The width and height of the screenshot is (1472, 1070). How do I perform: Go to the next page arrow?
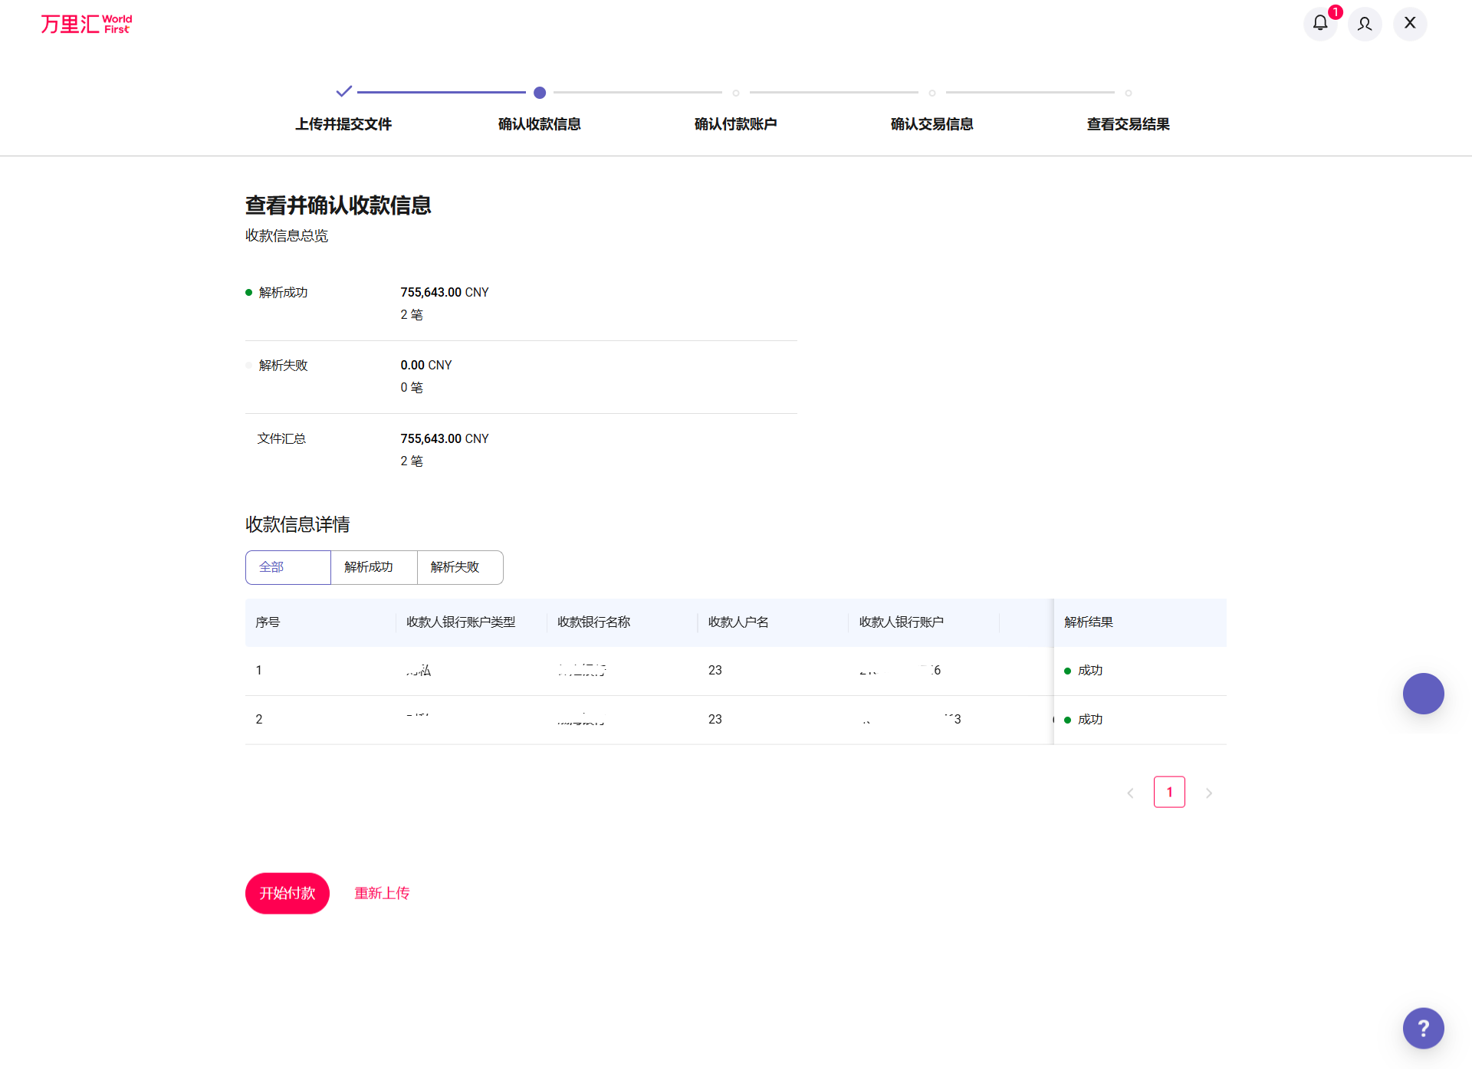coord(1209,793)
